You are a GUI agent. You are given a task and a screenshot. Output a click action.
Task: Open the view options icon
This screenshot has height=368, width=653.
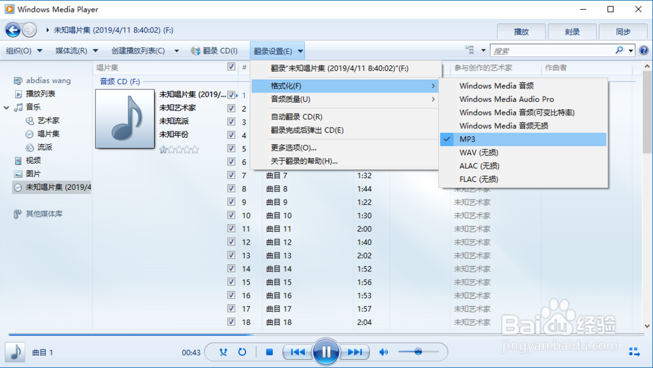tap(470, 50)
